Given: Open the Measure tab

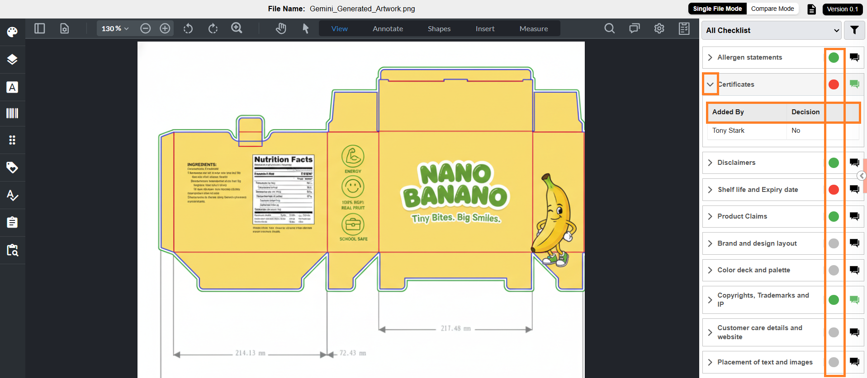Looking at the screenshot, I should tap(534, 28).
